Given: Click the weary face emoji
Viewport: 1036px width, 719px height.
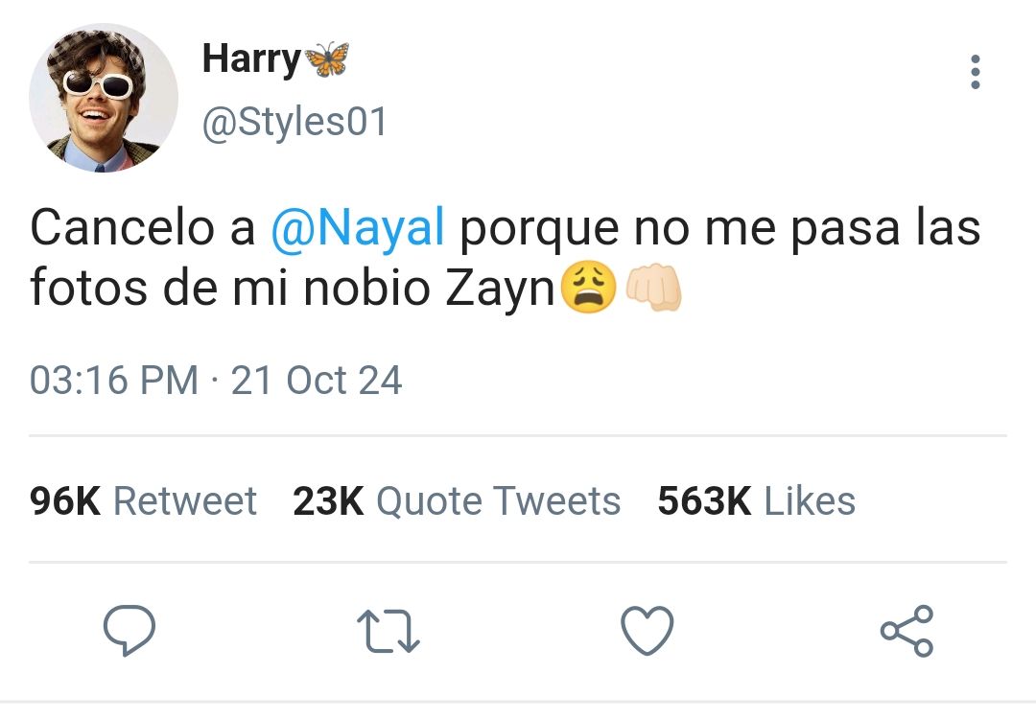Looking at the screenshot, I should (x=588, y=288).
